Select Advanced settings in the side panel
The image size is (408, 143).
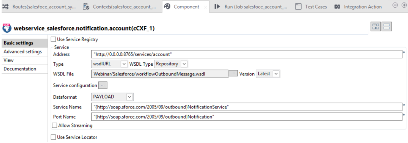23,52
